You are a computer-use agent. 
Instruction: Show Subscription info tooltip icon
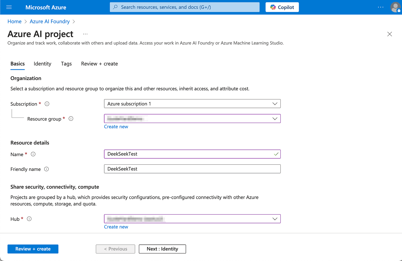click(x=47, y=104)
